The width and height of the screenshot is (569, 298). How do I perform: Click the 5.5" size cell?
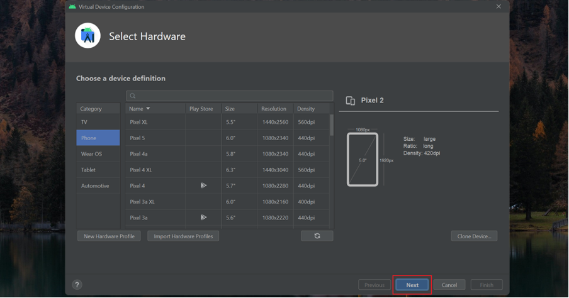click(230, 122)
